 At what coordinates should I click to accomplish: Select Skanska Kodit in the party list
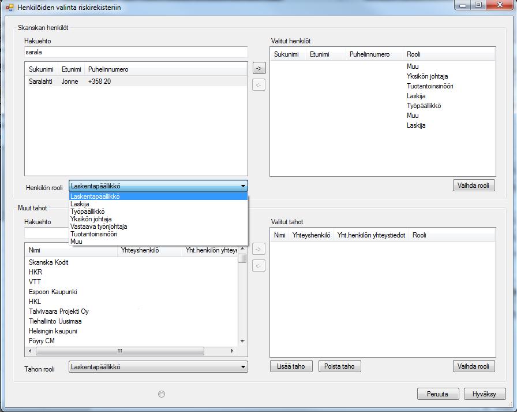click(x=131, y=262)
